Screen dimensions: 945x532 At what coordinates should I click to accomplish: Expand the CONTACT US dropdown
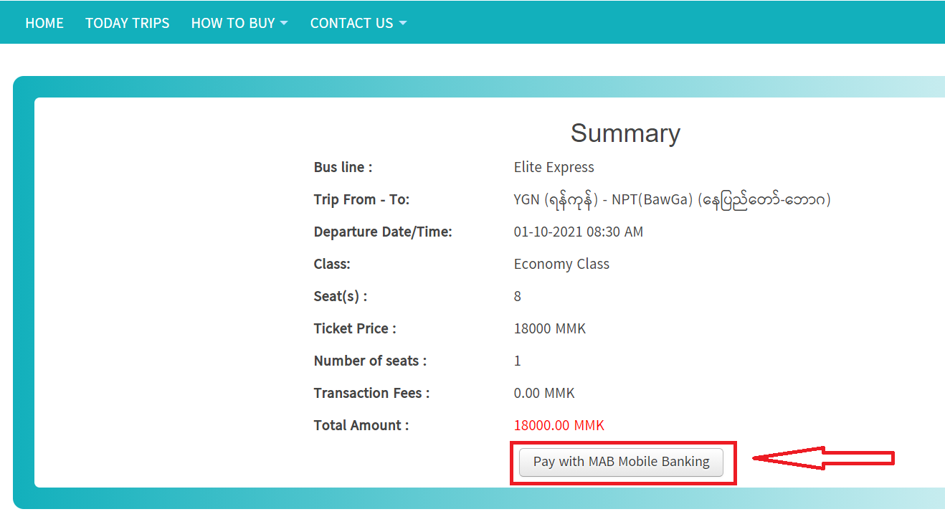click(x=358, y=23)
